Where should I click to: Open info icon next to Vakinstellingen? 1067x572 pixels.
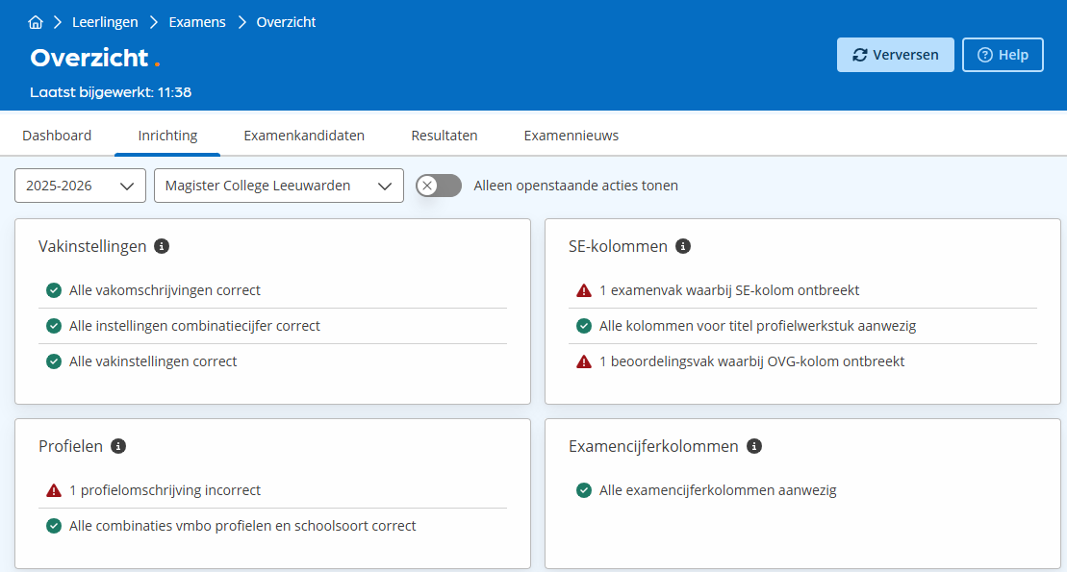(162, 246)
